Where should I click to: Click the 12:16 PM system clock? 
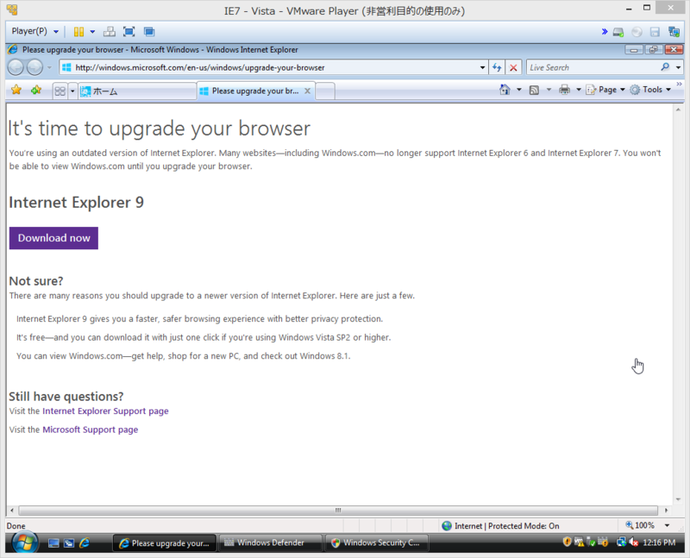click(x=659, y=542)
